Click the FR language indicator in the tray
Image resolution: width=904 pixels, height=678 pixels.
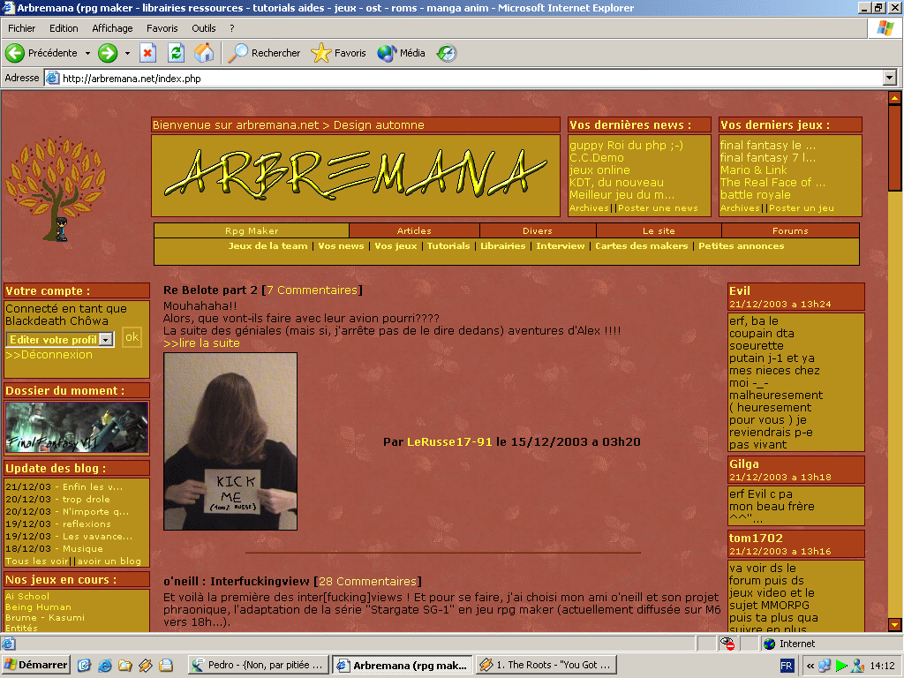click(787, 666)
